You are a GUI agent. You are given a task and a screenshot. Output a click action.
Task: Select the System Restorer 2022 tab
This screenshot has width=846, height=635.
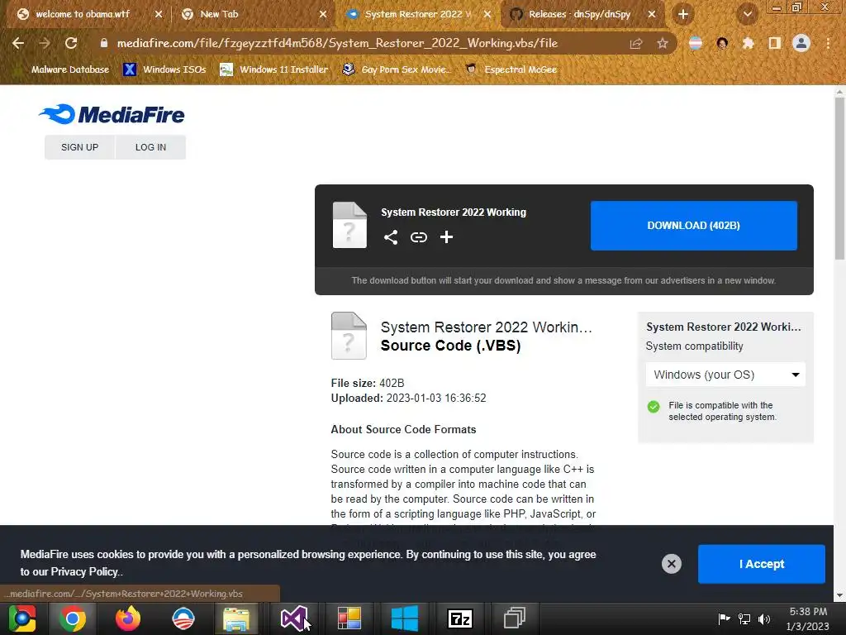tap(418, 15)
